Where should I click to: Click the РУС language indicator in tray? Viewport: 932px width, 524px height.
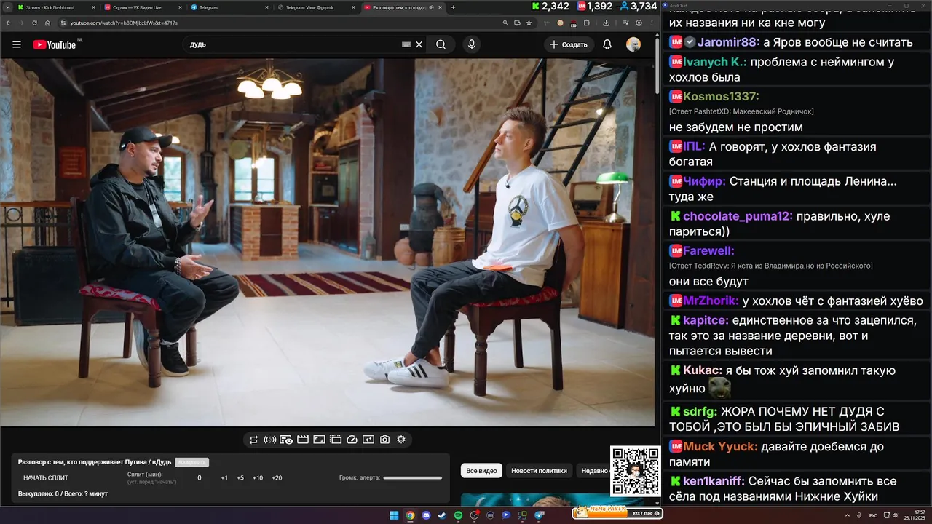[872, 515]
